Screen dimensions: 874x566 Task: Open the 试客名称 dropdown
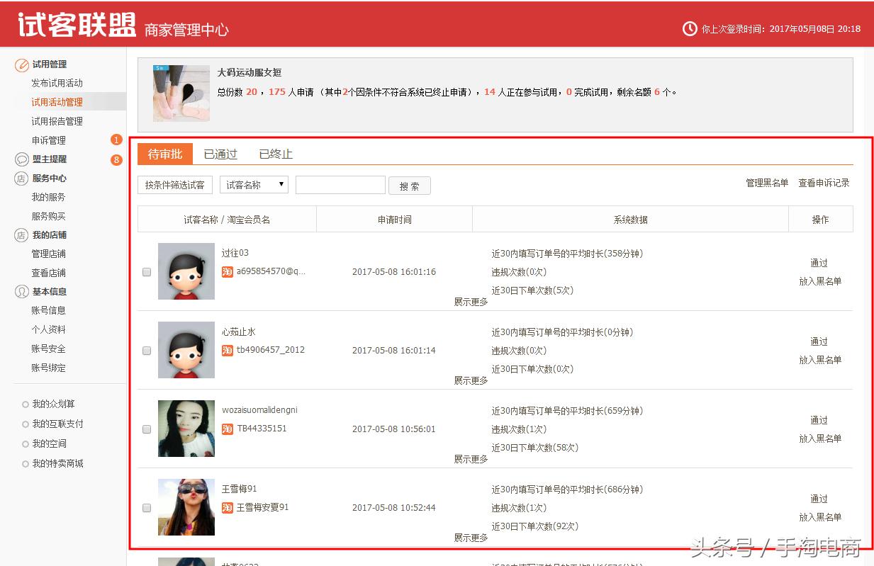254,184
